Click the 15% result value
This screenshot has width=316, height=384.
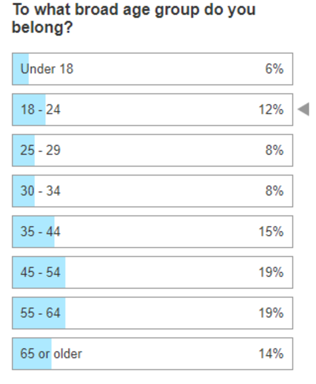[x=271, y=232]
